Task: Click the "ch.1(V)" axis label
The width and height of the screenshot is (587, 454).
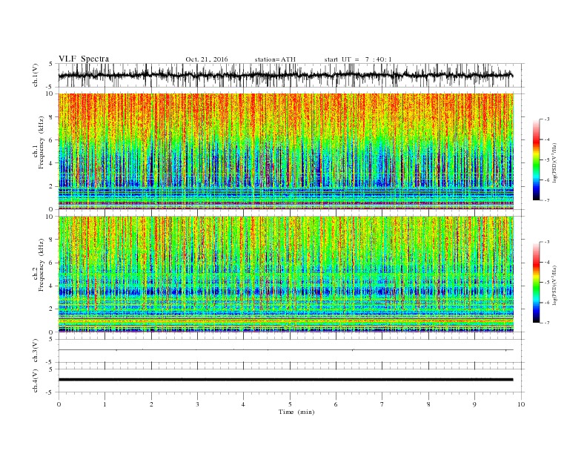Action: coord(36,75)
